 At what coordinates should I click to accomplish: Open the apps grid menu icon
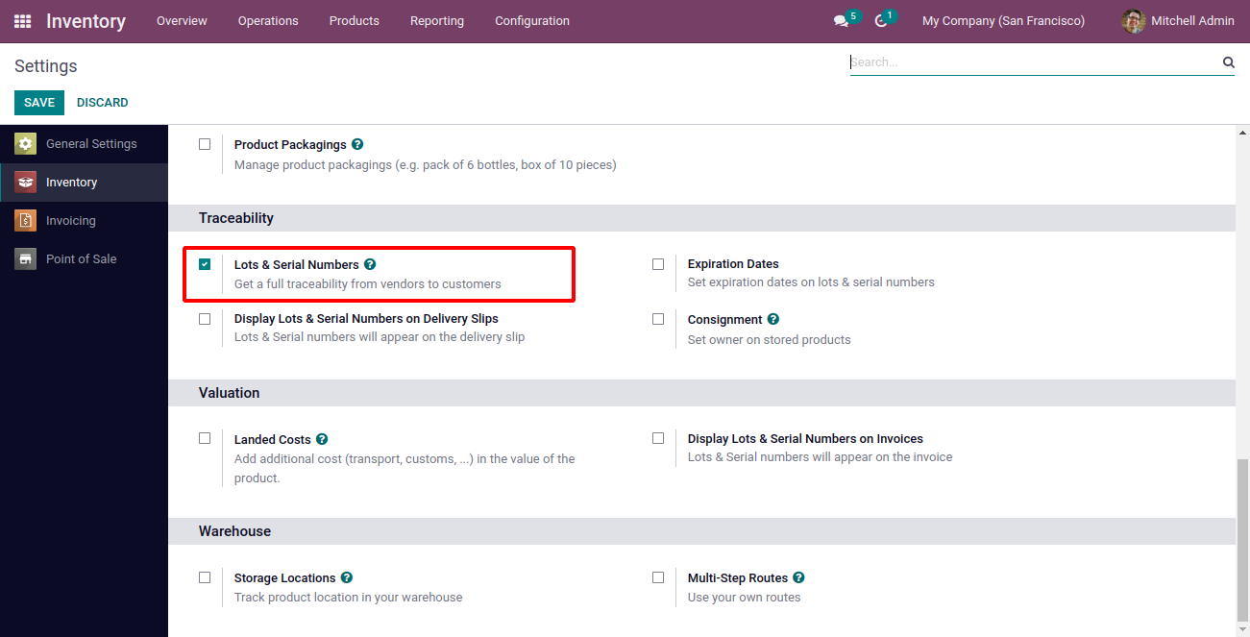click(22, 21)
